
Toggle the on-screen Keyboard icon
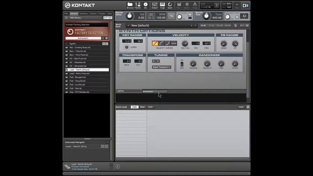click(162, 5)
